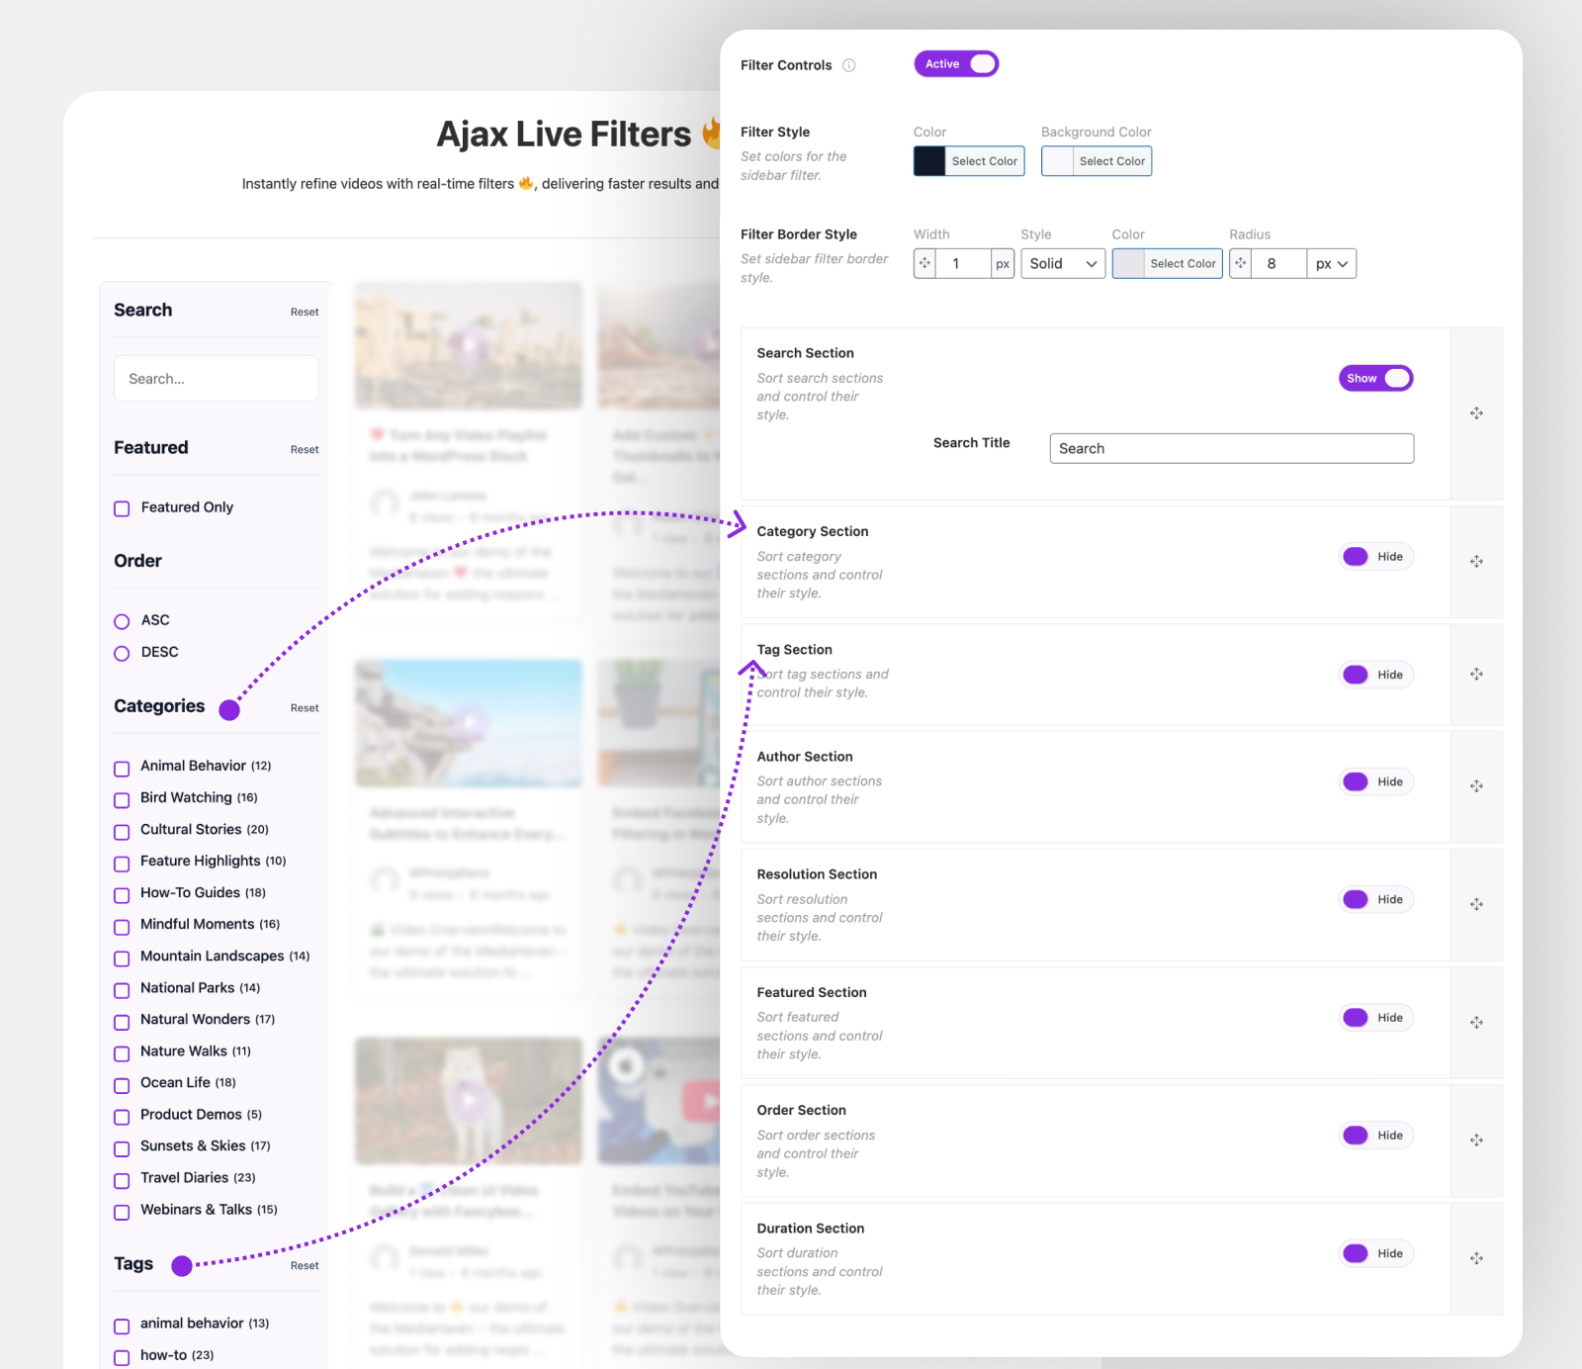Click the Search Title text field
Screen dimensions: 1582x1369
1231,448
